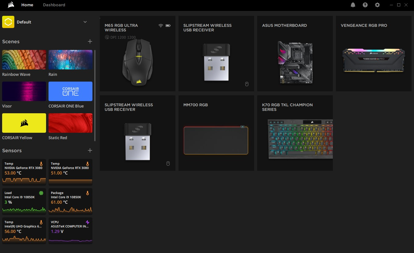The image size is (414, 253).
Task: Apply the Rain scene
Action: click(x=70, y=60)
